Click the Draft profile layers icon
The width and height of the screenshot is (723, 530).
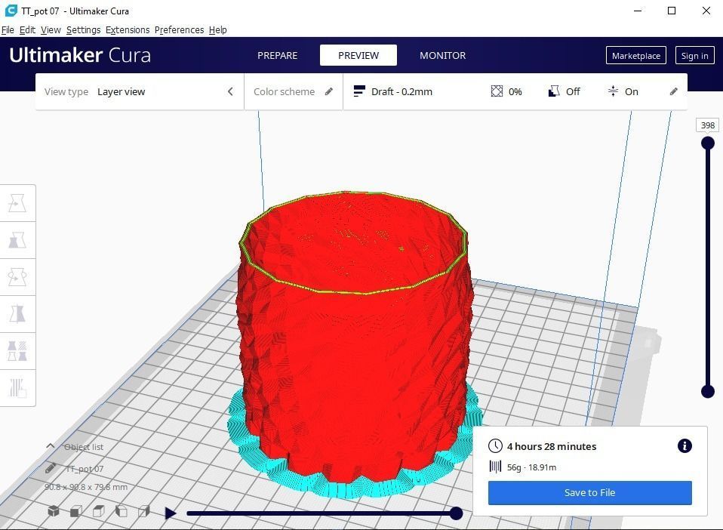(359, 91)
